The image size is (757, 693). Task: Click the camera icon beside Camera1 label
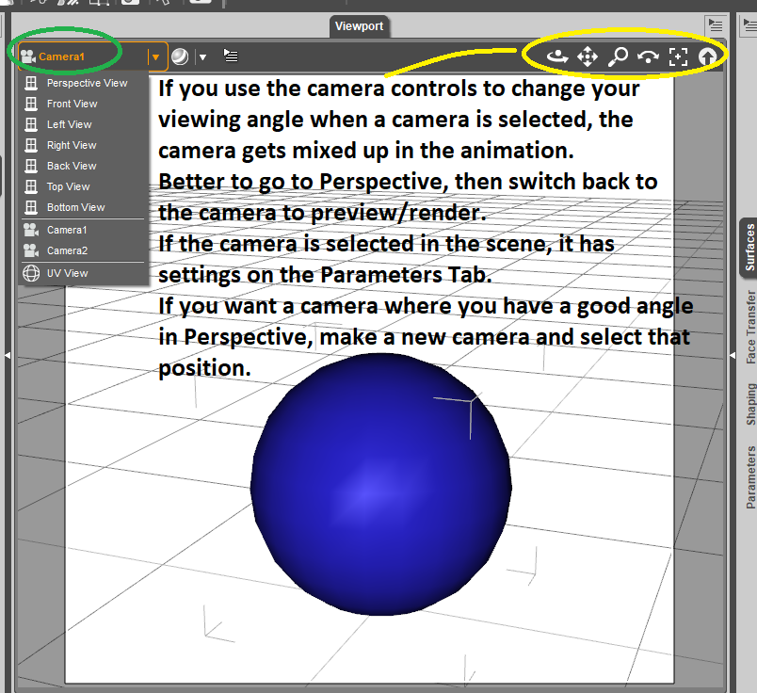[x=28, y=56]
